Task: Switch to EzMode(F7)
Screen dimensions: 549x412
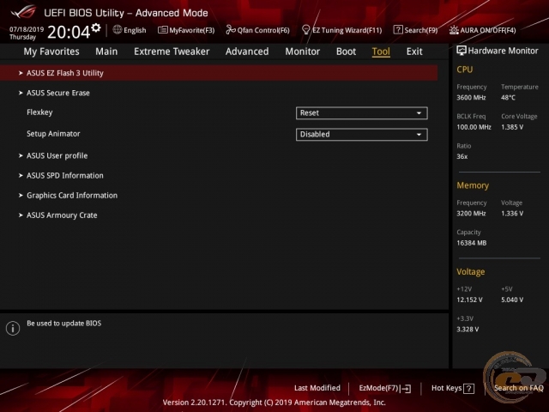Action: (x=385, y=388)
